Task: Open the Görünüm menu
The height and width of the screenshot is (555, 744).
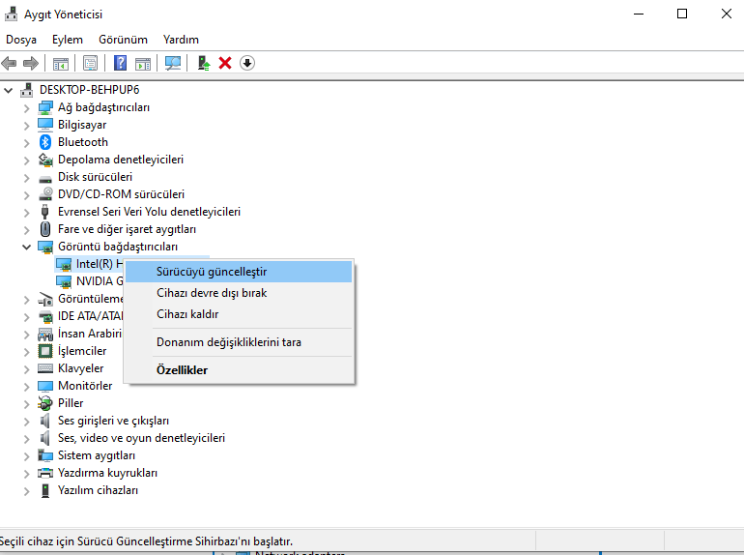Action: point(123,40)
